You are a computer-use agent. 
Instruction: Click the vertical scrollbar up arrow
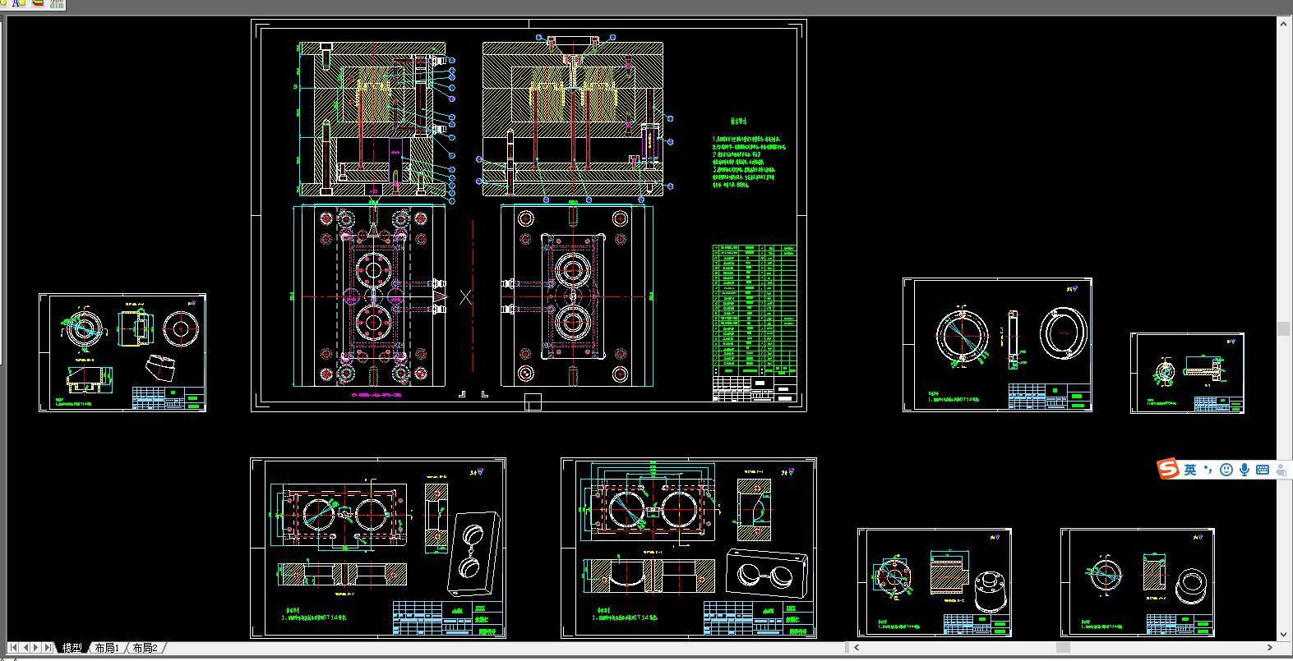[x=1284, y=25]
